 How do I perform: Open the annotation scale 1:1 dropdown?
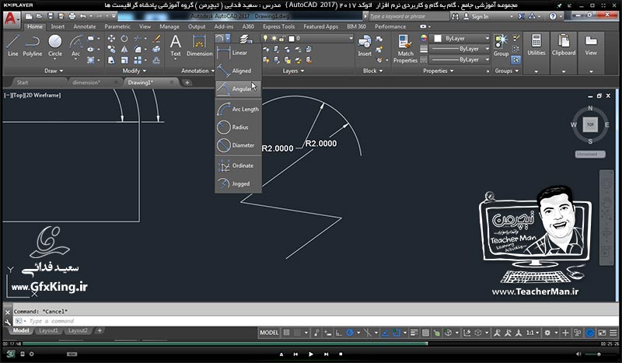click(x=532, y=333)
